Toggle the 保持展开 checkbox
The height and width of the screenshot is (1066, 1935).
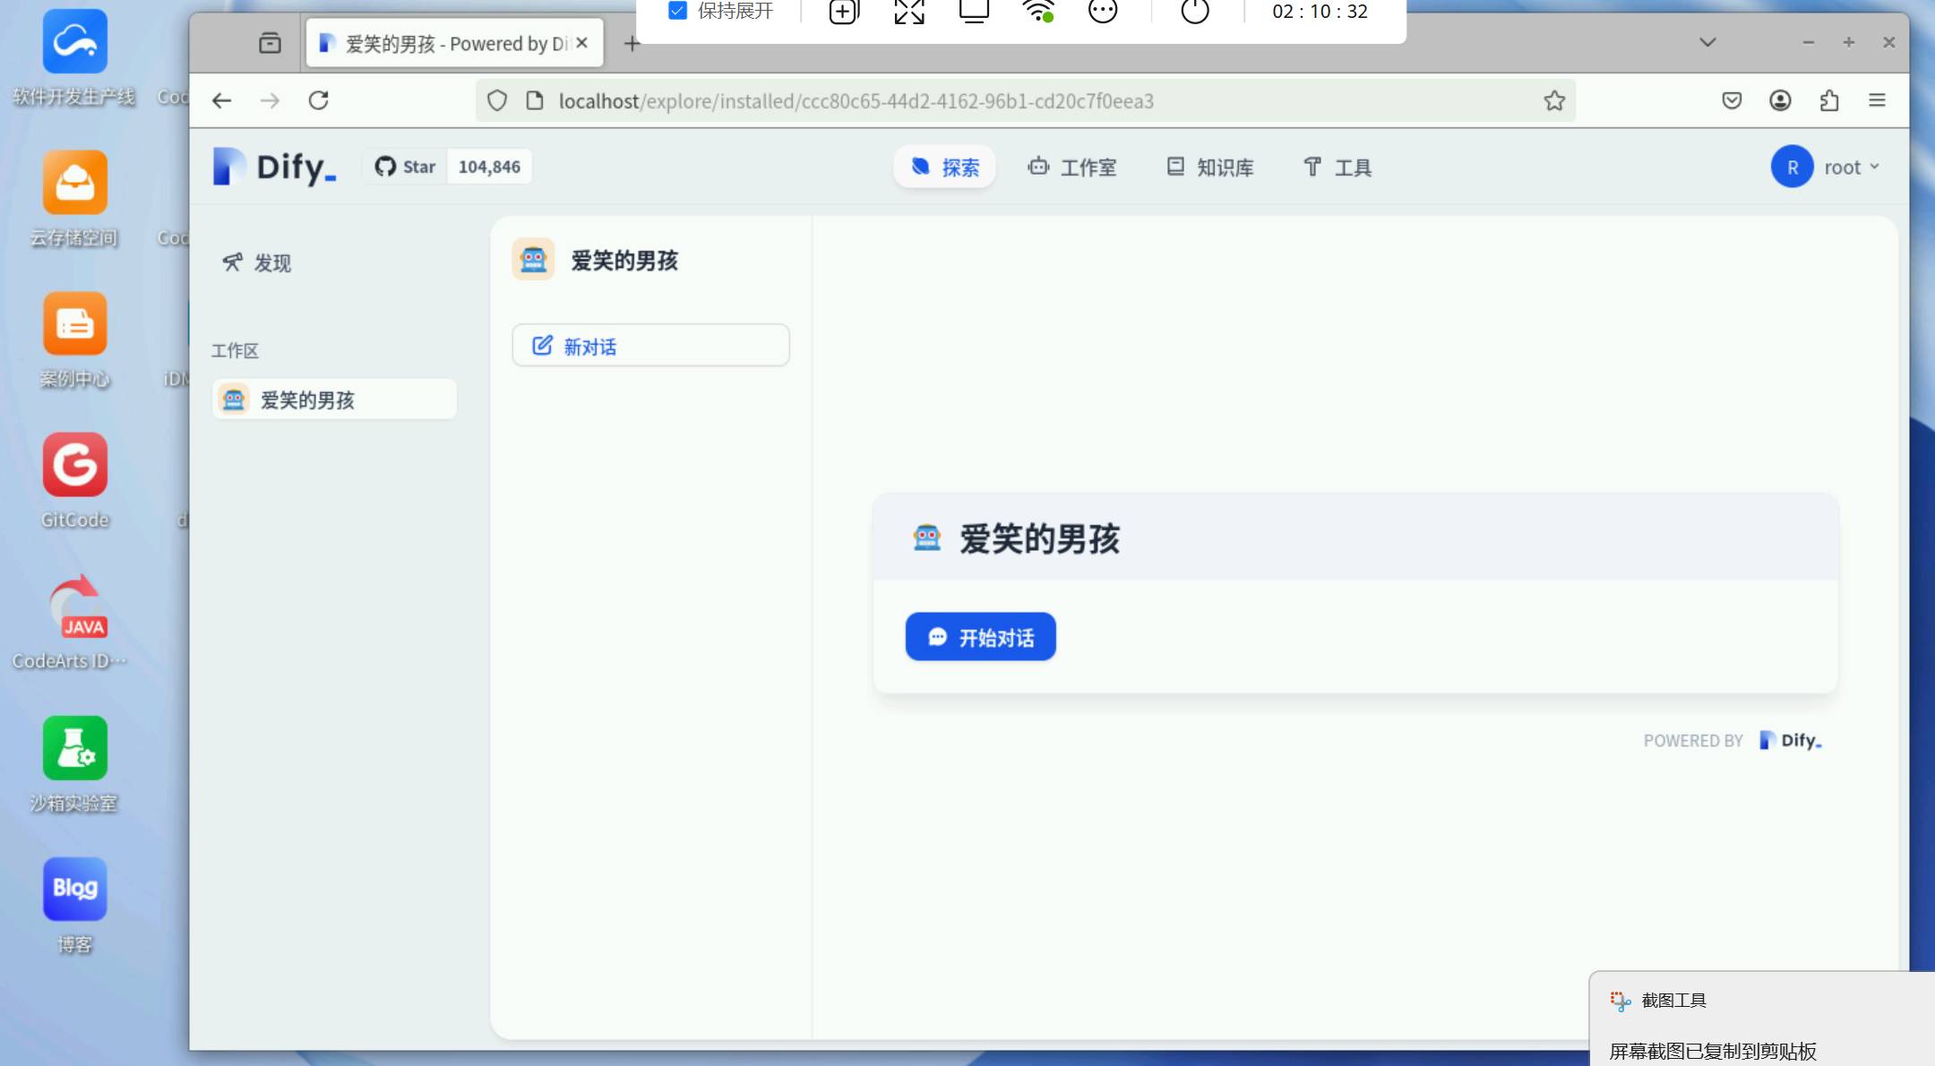click(x=677, y=11)
